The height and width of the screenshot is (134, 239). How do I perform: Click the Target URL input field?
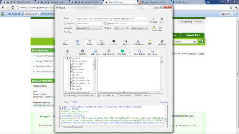click(x=112, y=19)
